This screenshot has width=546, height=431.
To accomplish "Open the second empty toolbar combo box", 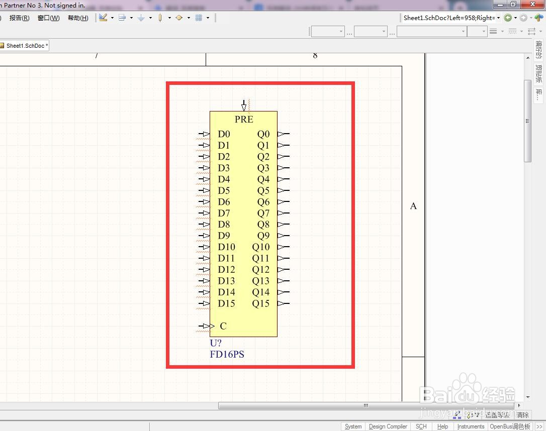I will 371,31.
